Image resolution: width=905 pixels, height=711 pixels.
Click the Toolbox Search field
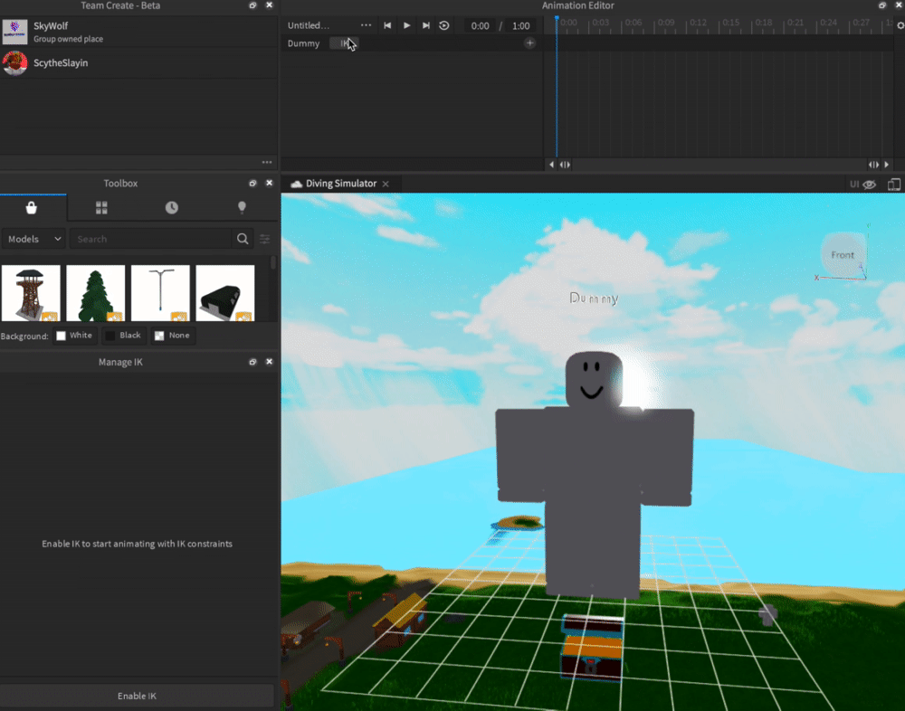(x=151, y=239)
